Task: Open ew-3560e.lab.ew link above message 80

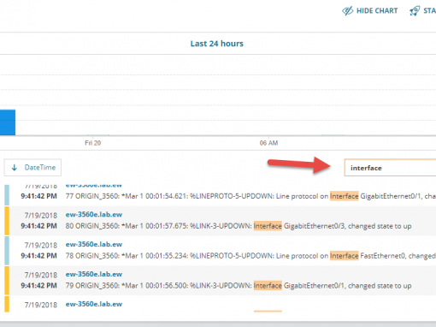Action: (94, 215)
